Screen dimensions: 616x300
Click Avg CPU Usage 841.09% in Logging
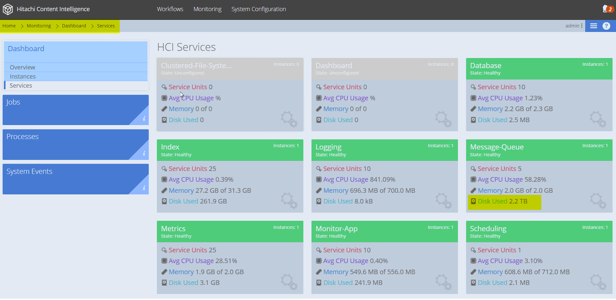(359, 179)
